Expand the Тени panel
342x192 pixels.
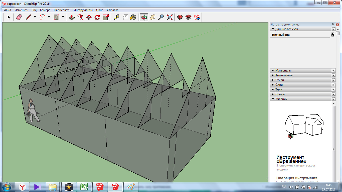[273, 89]
